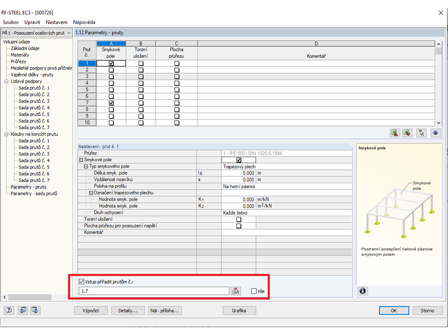Select Vzpěrné délky - pruty tree item
This screenshot has height=336, width=448.
[32, 75]
